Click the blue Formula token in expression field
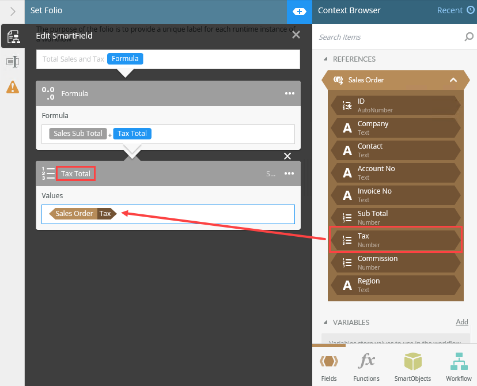This screenshot has width=477, height=386. 125,59
